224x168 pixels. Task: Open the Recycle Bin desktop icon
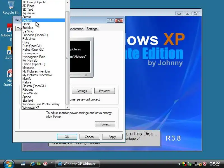pos(11,8)
